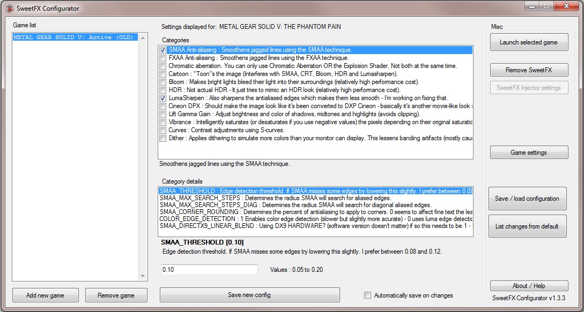This screenshot has height=312, width=584.
Task: Select the Curves category text row
Action: pos(226,130)
